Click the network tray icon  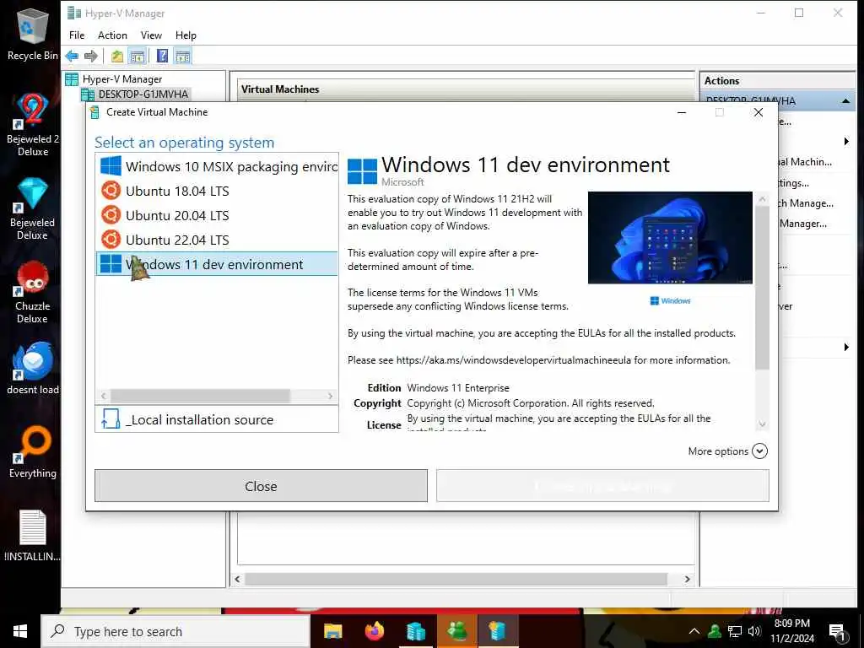(x=735, y=631)
